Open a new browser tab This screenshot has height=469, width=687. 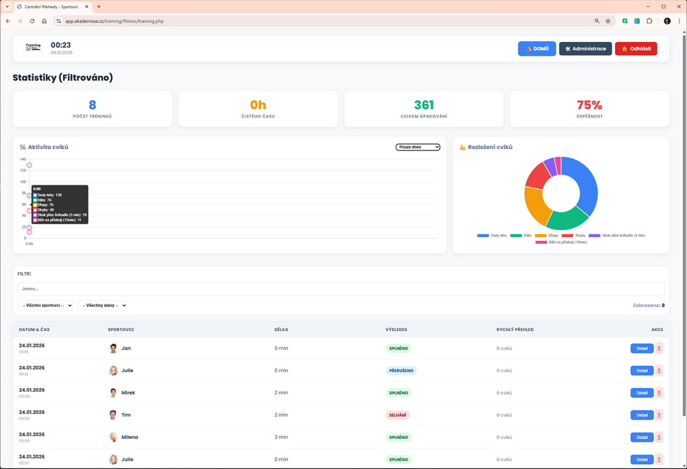(x=99, y=6)
